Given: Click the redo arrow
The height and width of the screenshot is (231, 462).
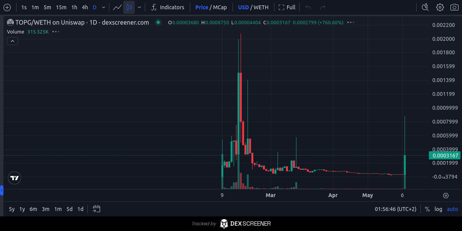Looking at the screenshot, I should click(323, 7).
